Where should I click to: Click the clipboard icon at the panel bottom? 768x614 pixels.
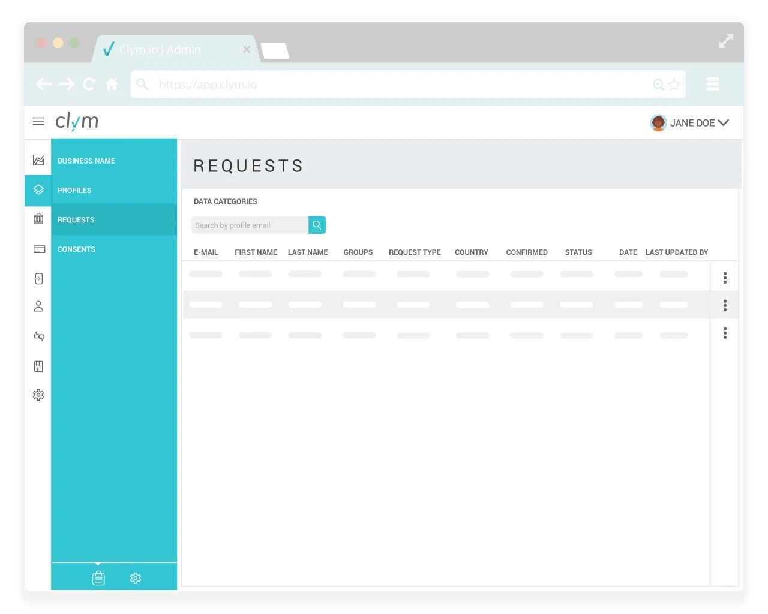click(98, 578)
